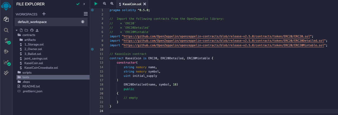Follow the ERC20Detailed.sol import link
The height and width of the screenshot is (115, 338).
[224, 41]
